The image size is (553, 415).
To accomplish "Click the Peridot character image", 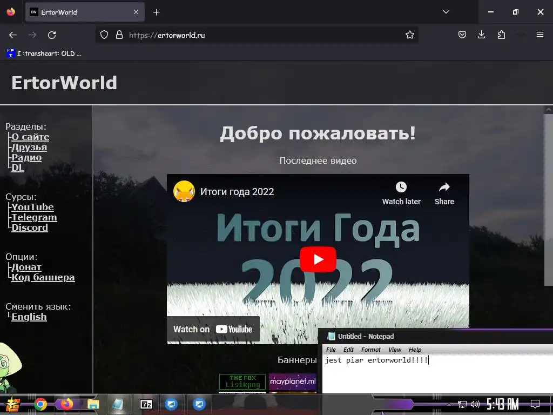I will [x=11, y=367].
